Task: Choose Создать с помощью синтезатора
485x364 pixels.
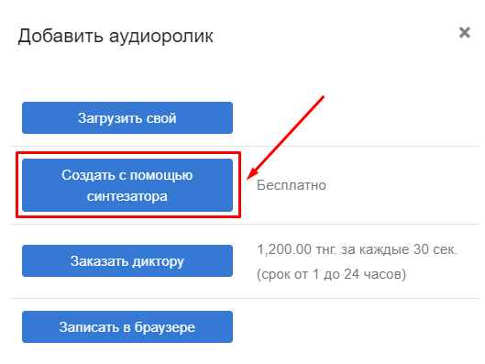Action: point(127,185)
